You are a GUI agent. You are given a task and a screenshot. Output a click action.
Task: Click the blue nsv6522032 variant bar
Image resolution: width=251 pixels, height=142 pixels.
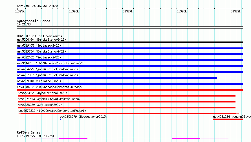(130, 60)
